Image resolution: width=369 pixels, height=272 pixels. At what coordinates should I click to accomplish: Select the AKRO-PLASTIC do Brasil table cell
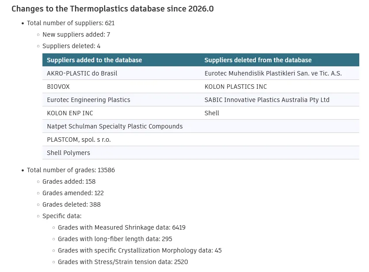(82, 73)
